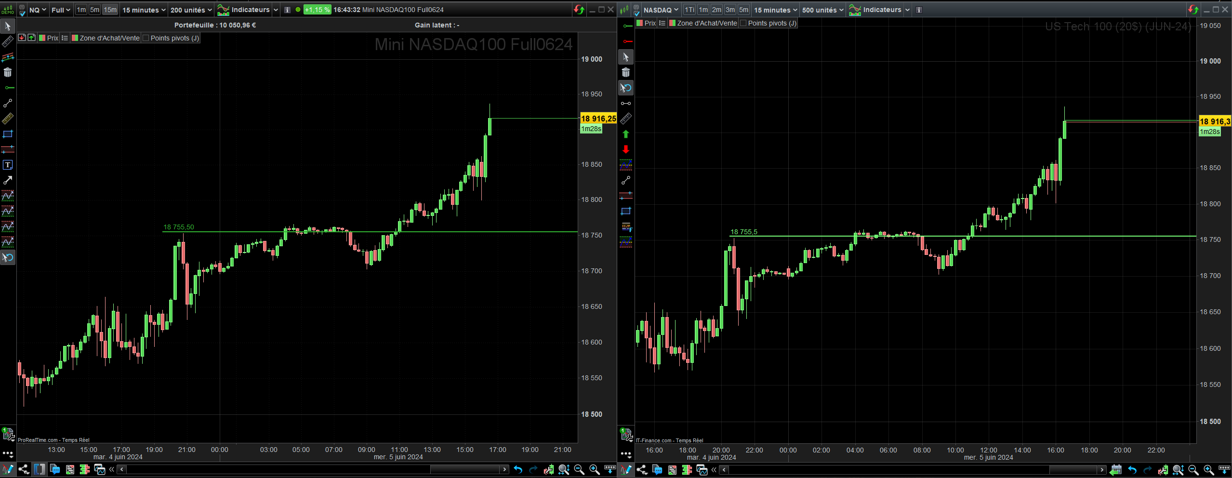Click the scroll-right arrow under Mini NASDAQ100 chart
This screenshot has height=478, width=1232.
tap(504, 469)
